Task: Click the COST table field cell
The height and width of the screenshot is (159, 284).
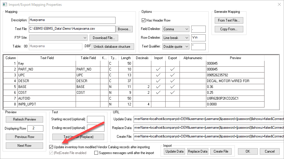Action: (88, 93)
